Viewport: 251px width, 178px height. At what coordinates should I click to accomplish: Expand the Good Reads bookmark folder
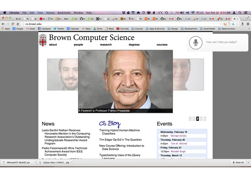208,29
